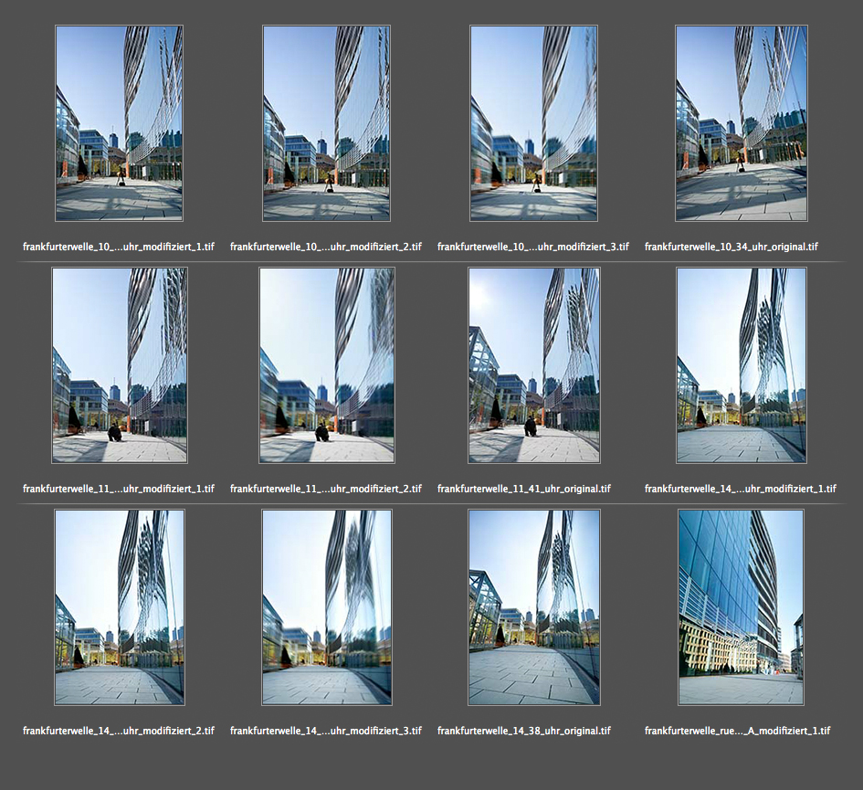
Task: Select filename caption of frankfurterwelle_10 modifiziert_3.tif
Action: [533, 247]
